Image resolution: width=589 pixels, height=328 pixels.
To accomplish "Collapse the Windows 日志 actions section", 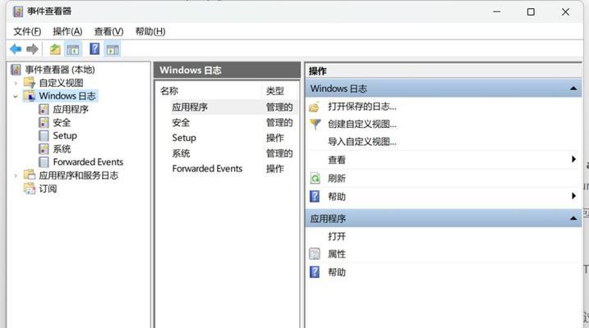I will click(573, 89).
